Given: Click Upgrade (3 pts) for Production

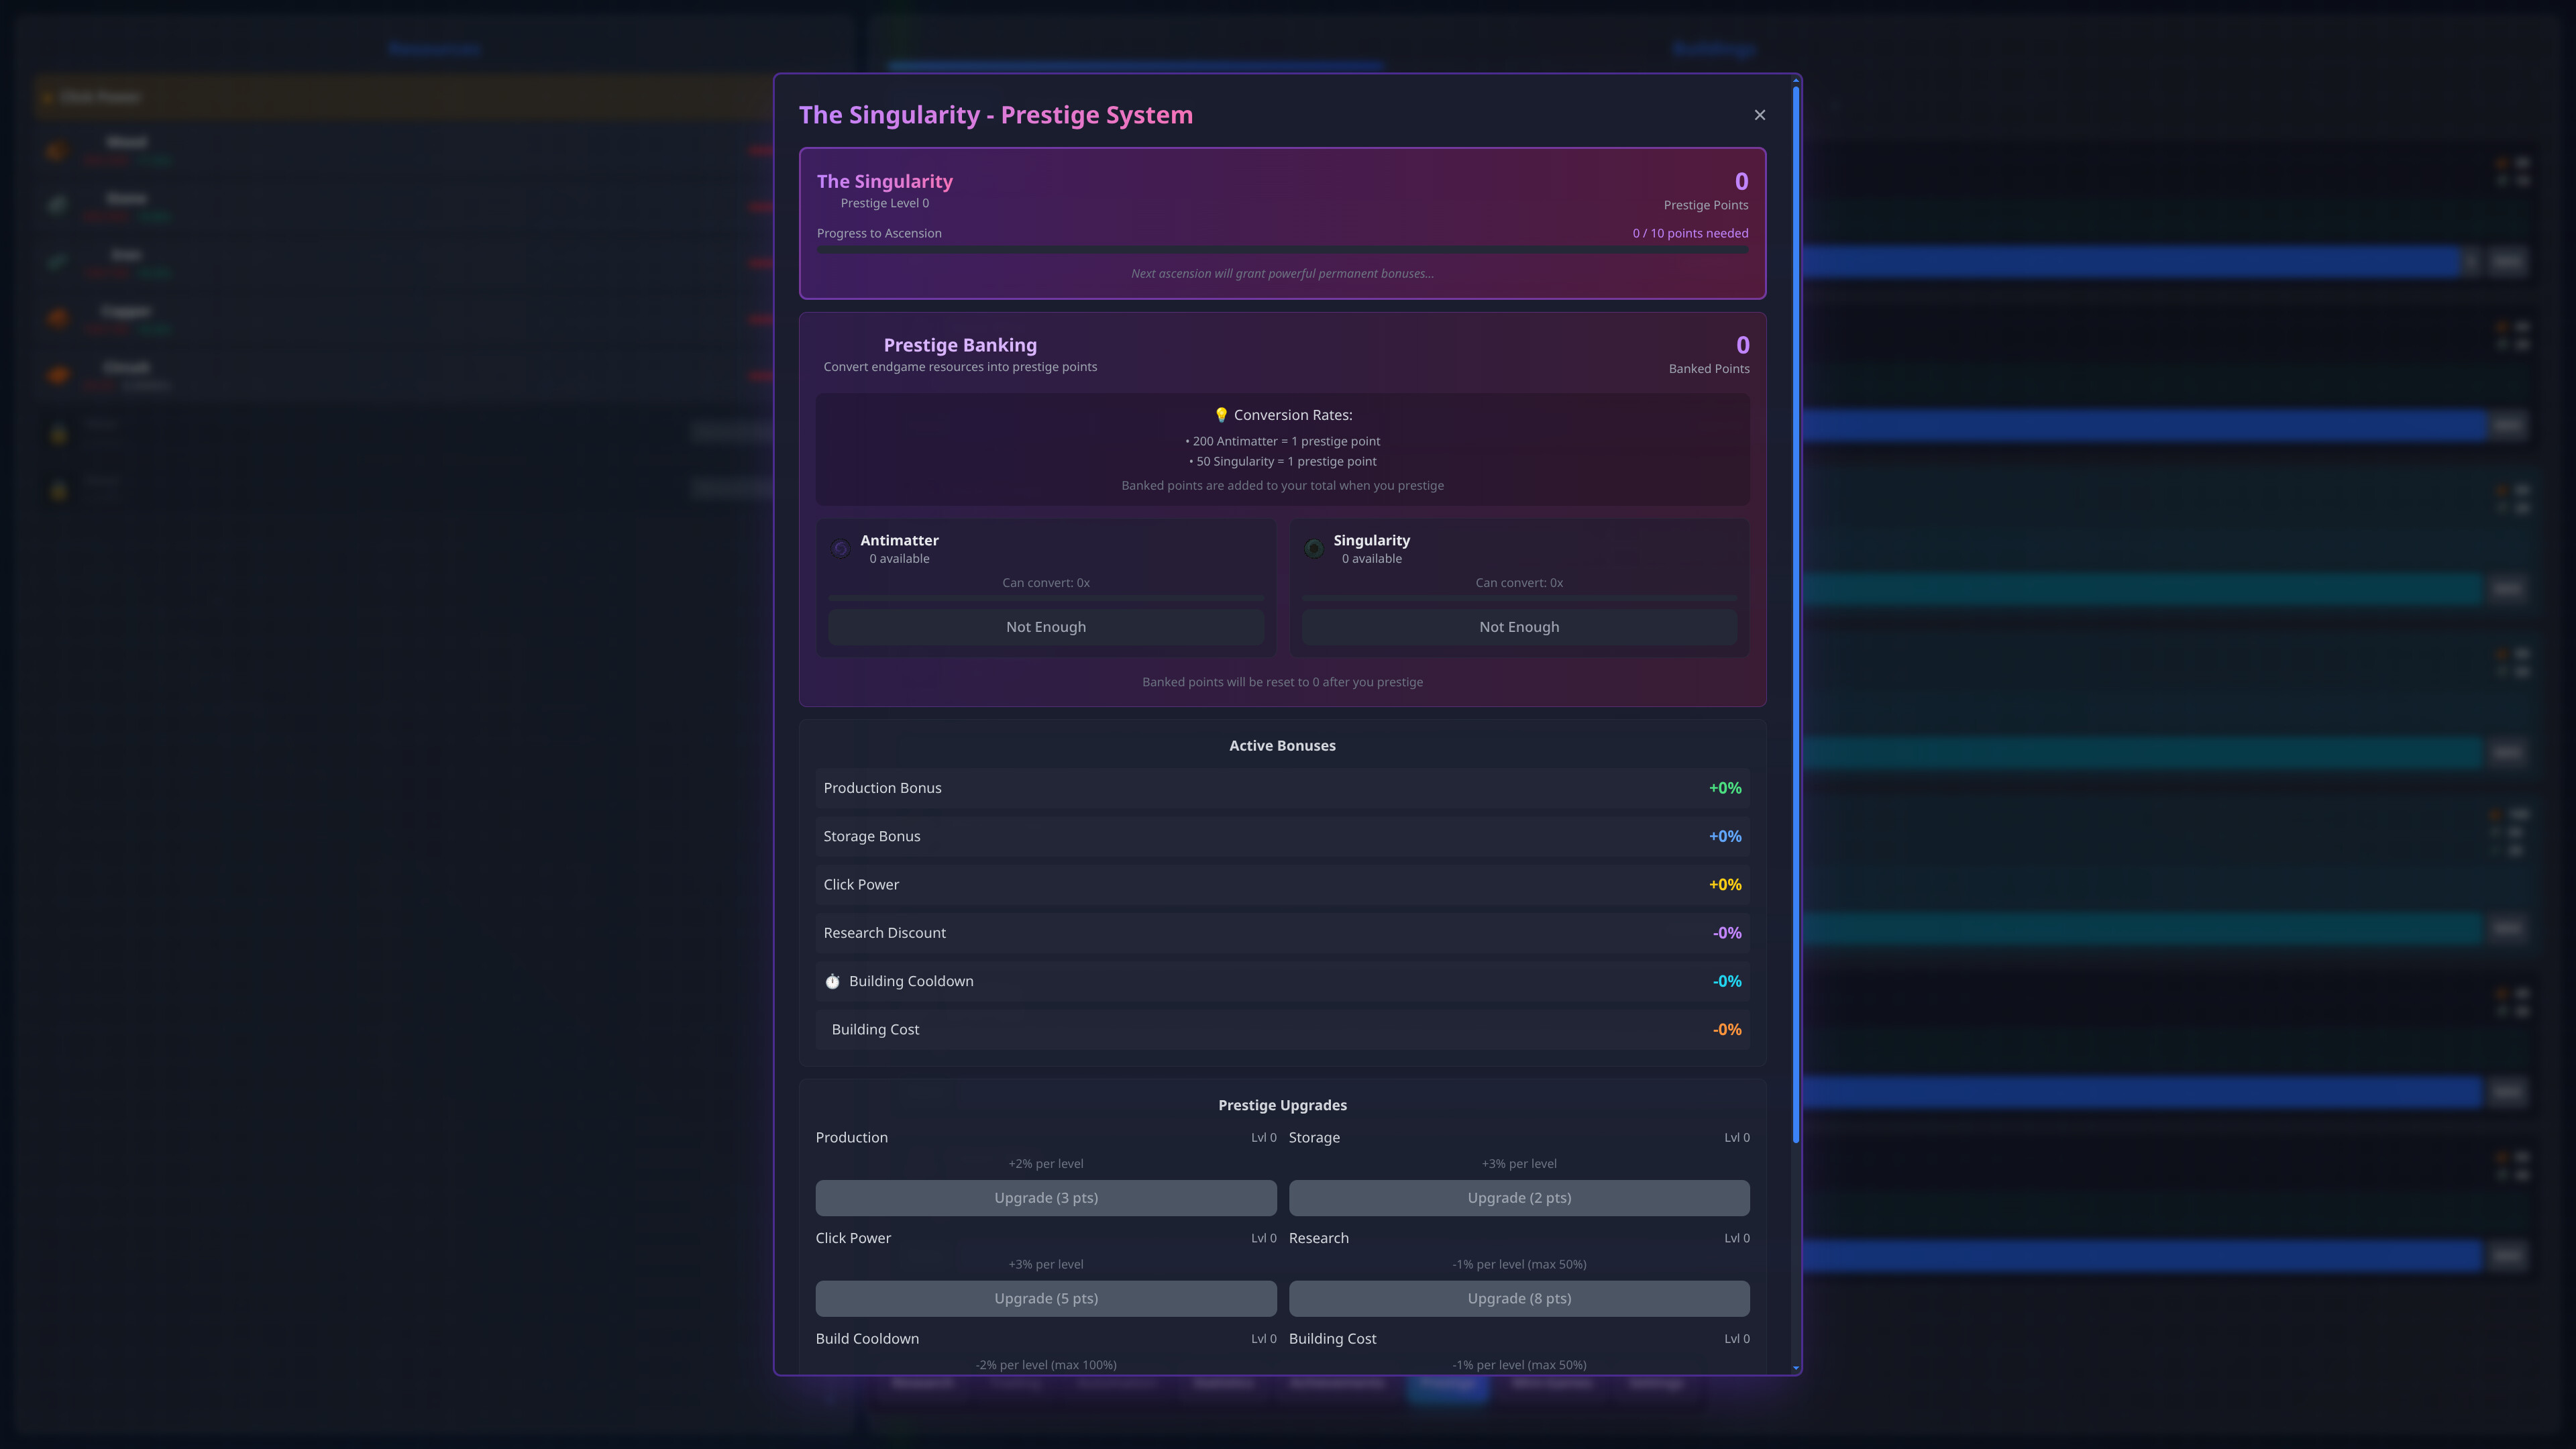Looking at the screenshot, I should point(1046,1197).
